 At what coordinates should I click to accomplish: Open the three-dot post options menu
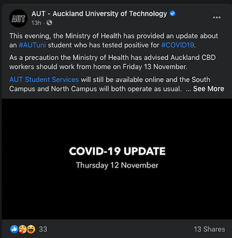[x=216, y=17]
